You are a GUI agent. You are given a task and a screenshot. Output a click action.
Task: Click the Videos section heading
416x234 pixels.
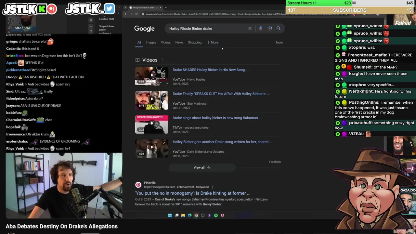point(150,60)
